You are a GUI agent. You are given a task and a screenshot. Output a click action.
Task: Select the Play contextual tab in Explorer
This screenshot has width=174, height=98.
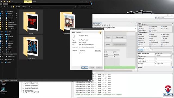point(28,2)
